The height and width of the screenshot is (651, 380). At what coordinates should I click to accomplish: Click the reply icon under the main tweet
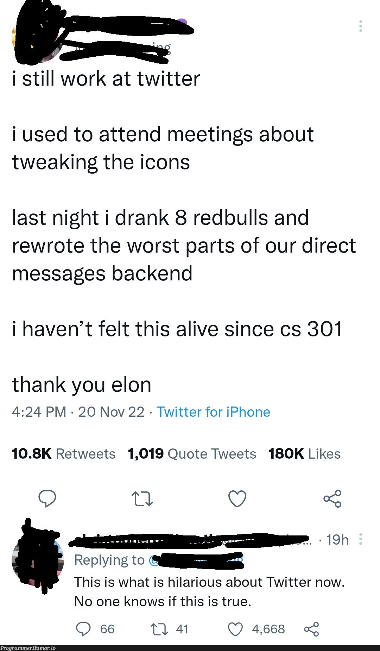click(47, 498)
